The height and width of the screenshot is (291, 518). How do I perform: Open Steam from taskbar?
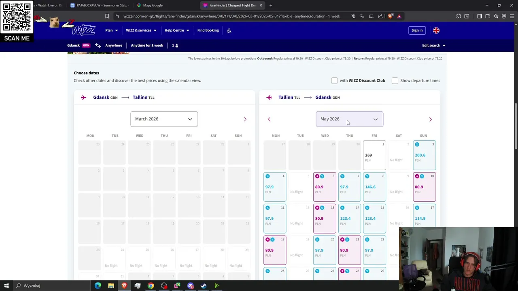click(204, 286)
